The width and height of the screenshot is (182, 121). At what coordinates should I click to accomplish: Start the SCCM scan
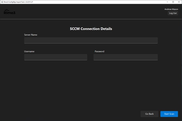[169, 114]
